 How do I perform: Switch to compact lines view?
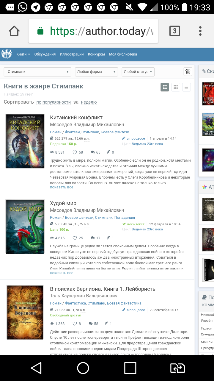tap(186, 87)
